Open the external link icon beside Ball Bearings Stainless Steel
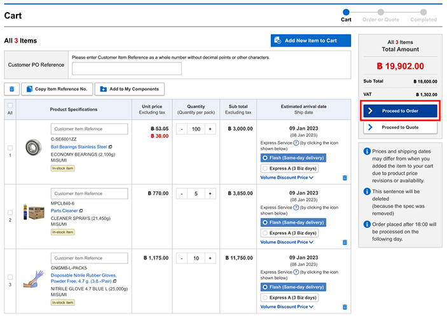The height and width of the screenshot is (318, 447). click(111, 147)
